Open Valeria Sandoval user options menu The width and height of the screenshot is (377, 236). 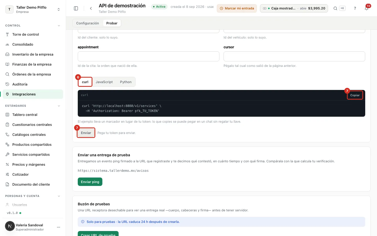click(58, 227)
